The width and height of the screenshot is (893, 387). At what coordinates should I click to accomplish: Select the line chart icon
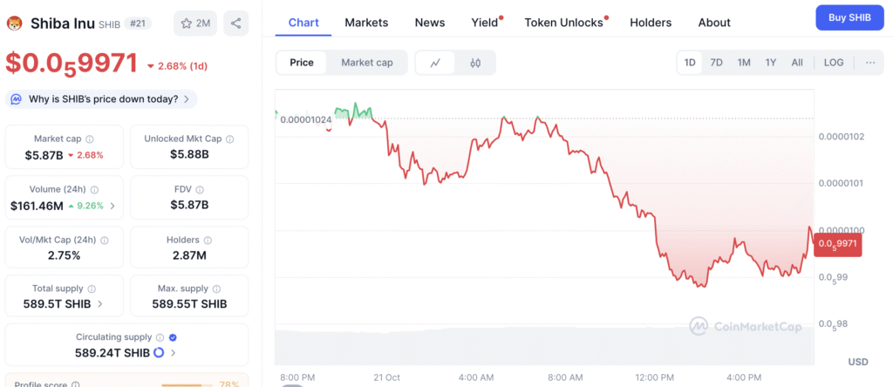[435, 63]
